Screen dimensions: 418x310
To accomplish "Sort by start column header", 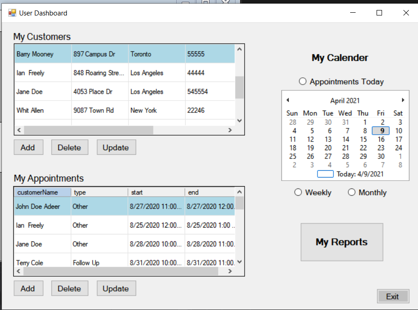I will [x=156, y=192].
